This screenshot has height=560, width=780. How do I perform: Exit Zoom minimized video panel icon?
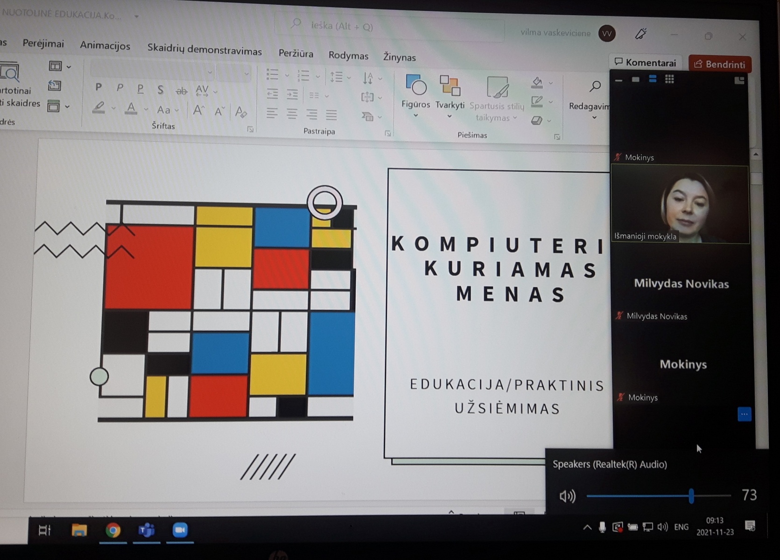[x=739, y=81]
